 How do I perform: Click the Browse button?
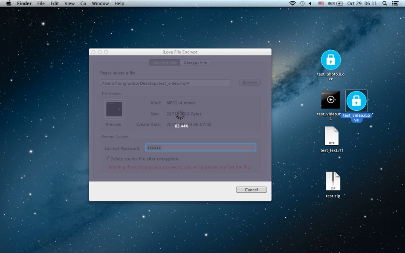[x=249, y=82]
